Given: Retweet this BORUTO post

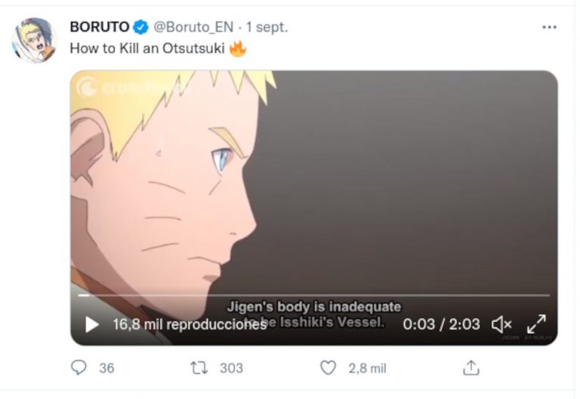Looking at the screenshot, I should (199, 368).
